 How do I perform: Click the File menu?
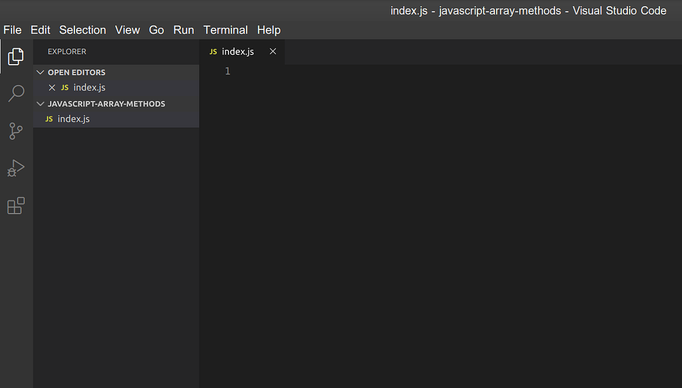(x=12, y=30)
